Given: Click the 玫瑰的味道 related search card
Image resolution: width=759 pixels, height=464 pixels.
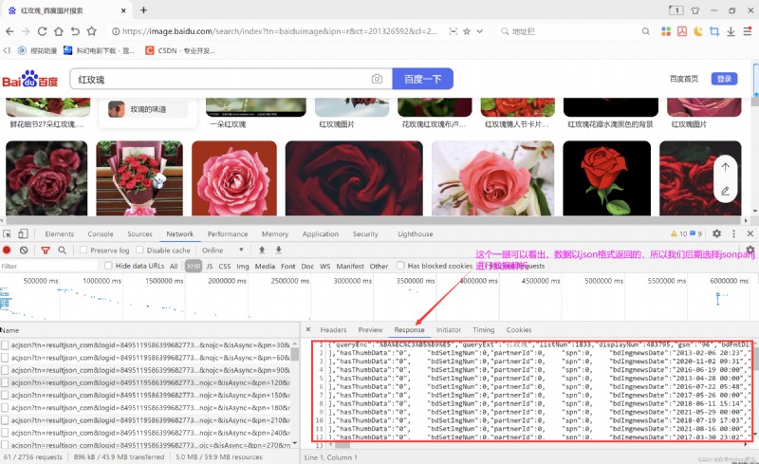Looking at the screenshot, I should click(148, 109).
